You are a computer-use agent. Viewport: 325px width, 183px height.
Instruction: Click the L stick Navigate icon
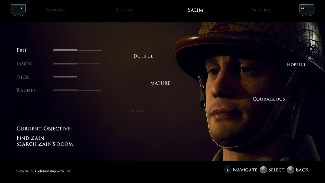pos(227,170)
